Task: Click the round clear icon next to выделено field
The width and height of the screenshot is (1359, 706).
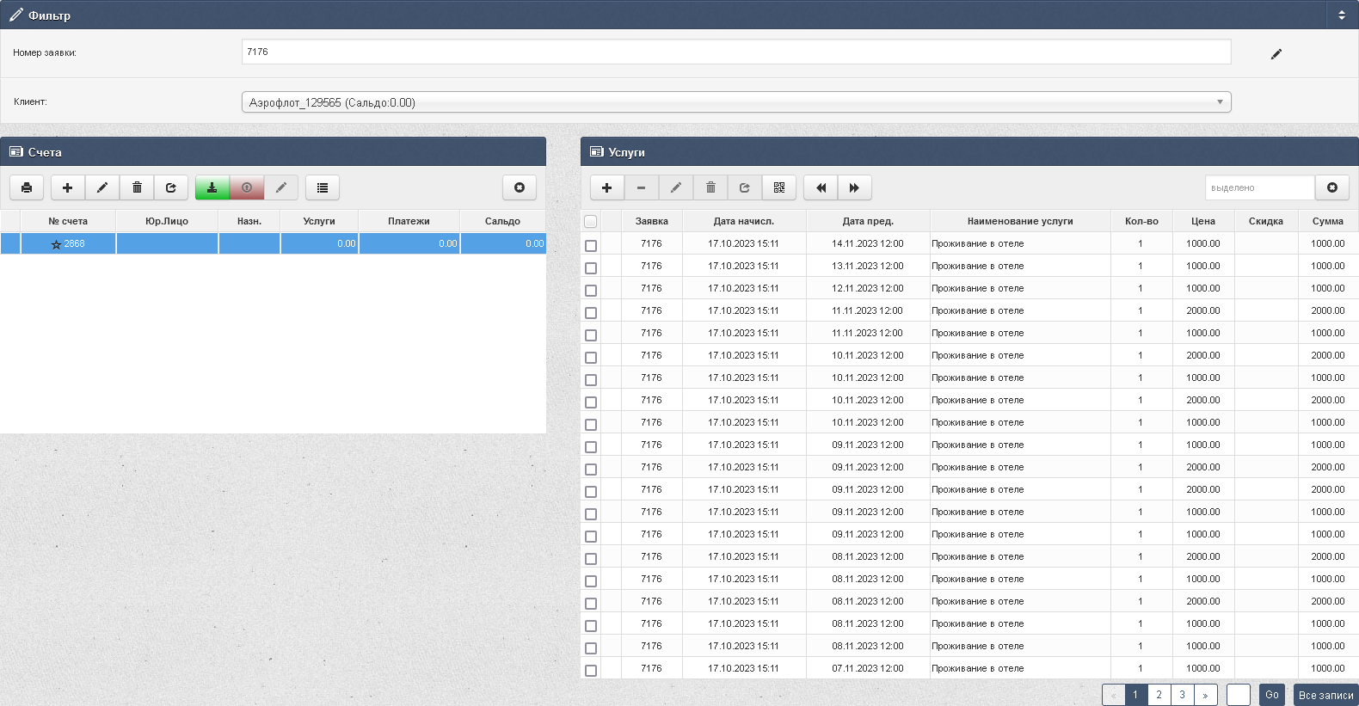Action: point(1332,187)
